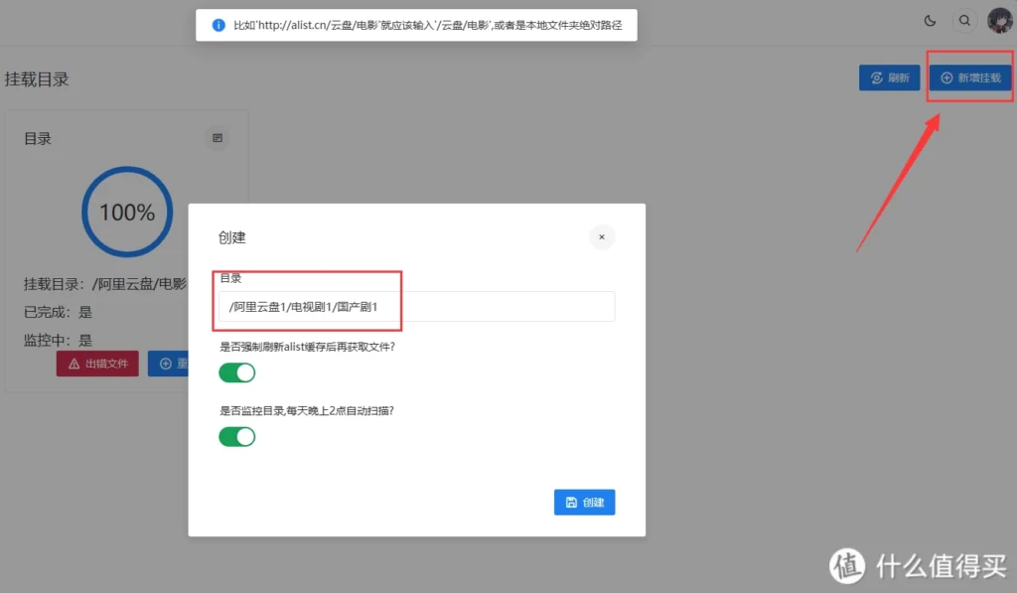
Task: Click the 挂载目录 page heading
Action: click(x=37, y=79)
